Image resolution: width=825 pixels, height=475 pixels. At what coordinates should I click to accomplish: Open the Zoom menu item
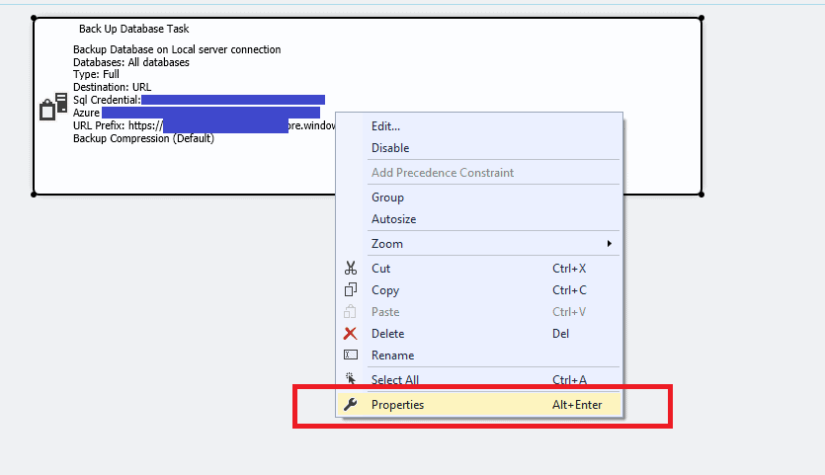coord(479,244)
